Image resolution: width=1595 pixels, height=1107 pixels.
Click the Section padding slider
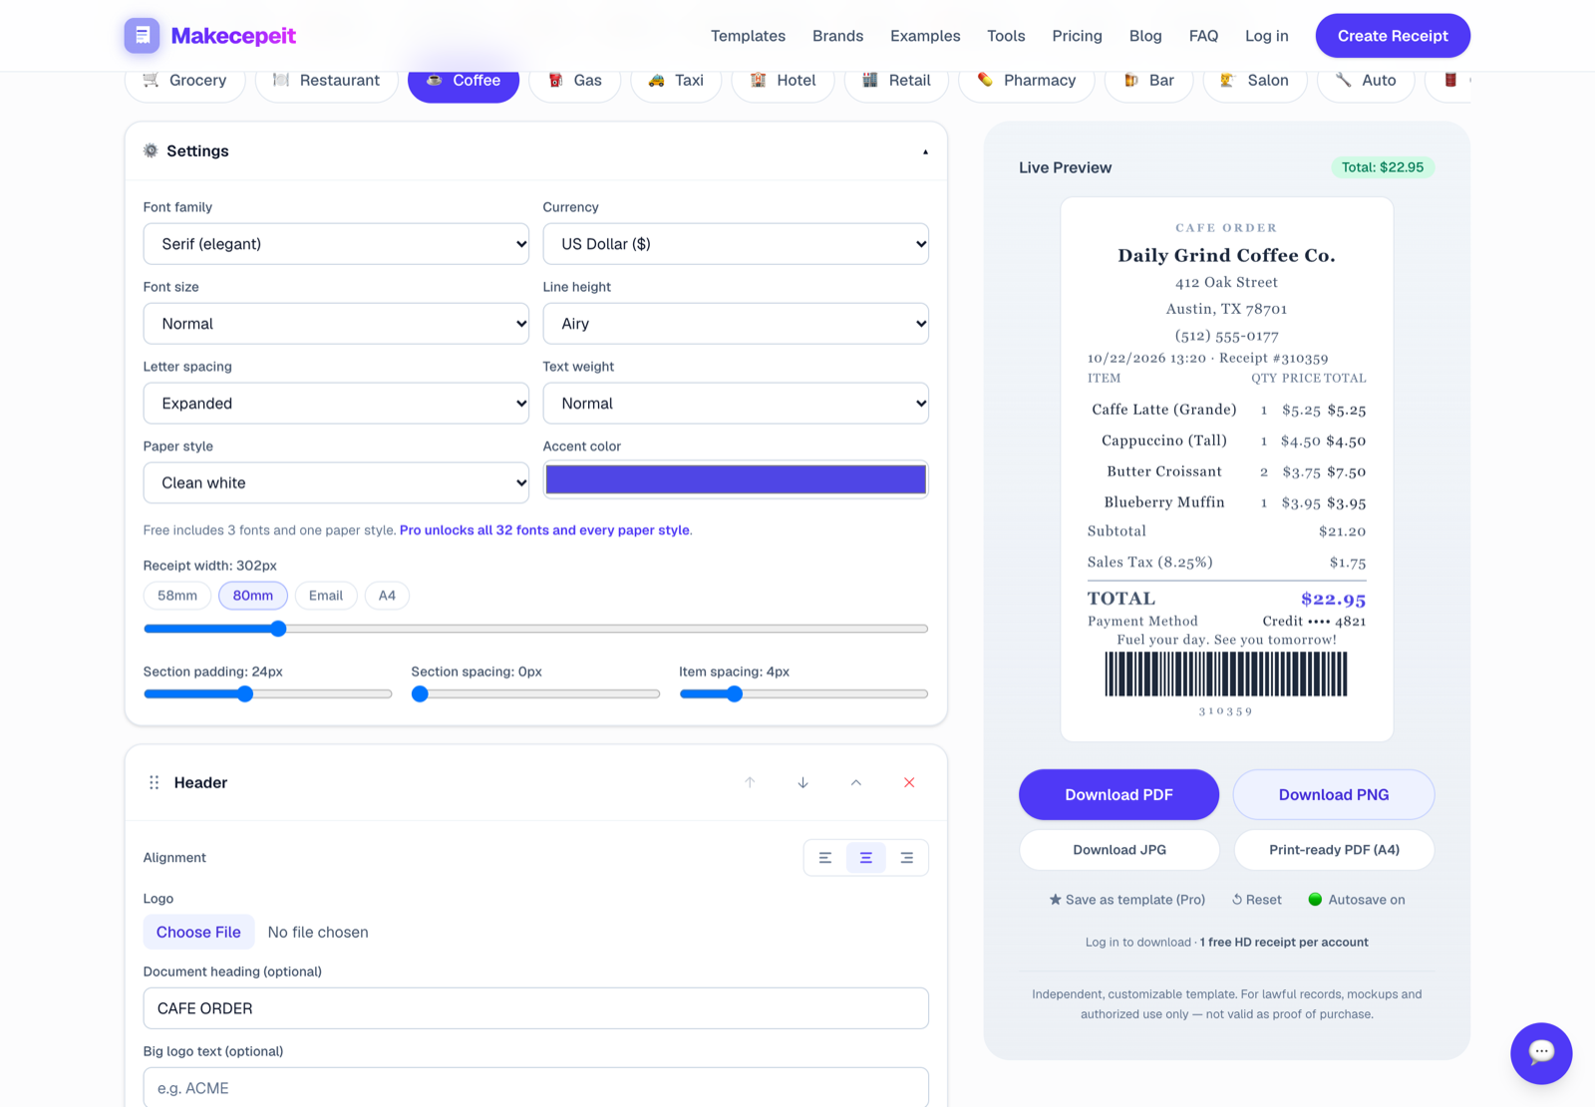point(268,693)
